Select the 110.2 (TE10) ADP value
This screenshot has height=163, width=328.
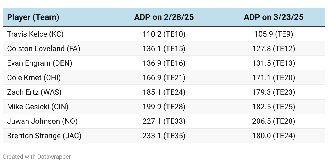tap(164, 34)
